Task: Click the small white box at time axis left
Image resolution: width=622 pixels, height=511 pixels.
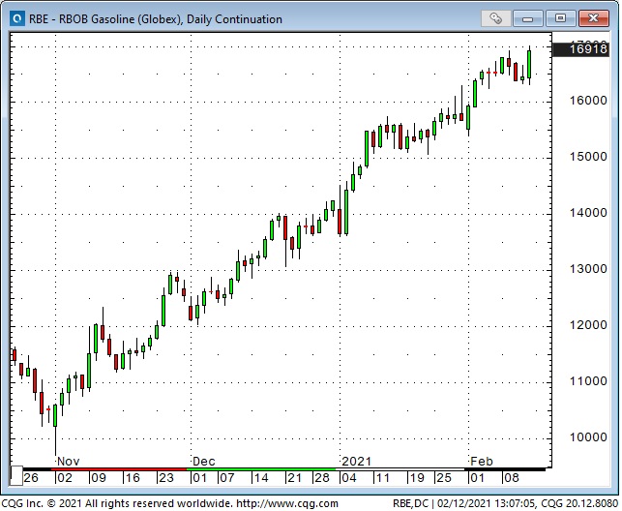Action: click(x=16, y=476)
